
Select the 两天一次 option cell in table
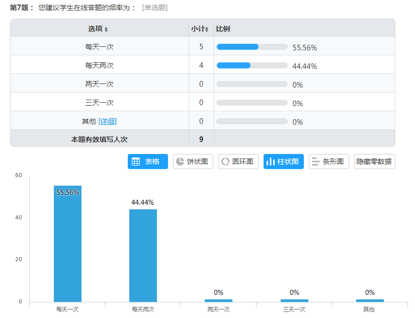100,83
